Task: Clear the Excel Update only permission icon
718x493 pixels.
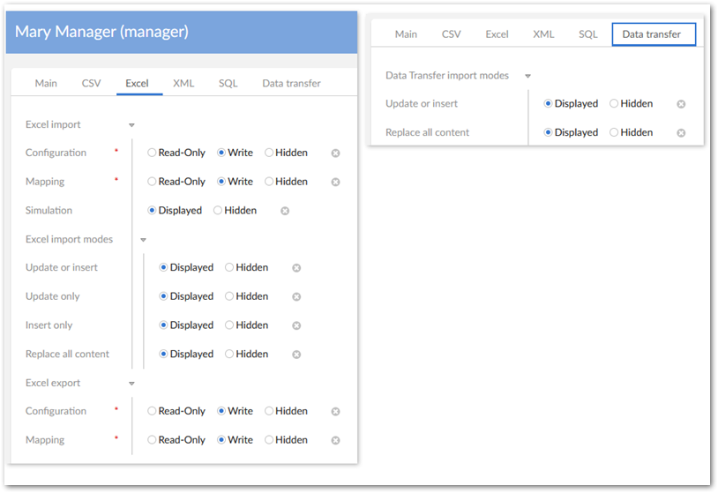Action: [296, 297]
